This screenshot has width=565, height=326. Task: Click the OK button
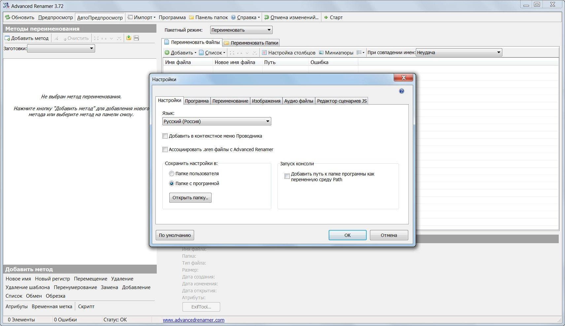pyautogui.click(x=348, y=235)
